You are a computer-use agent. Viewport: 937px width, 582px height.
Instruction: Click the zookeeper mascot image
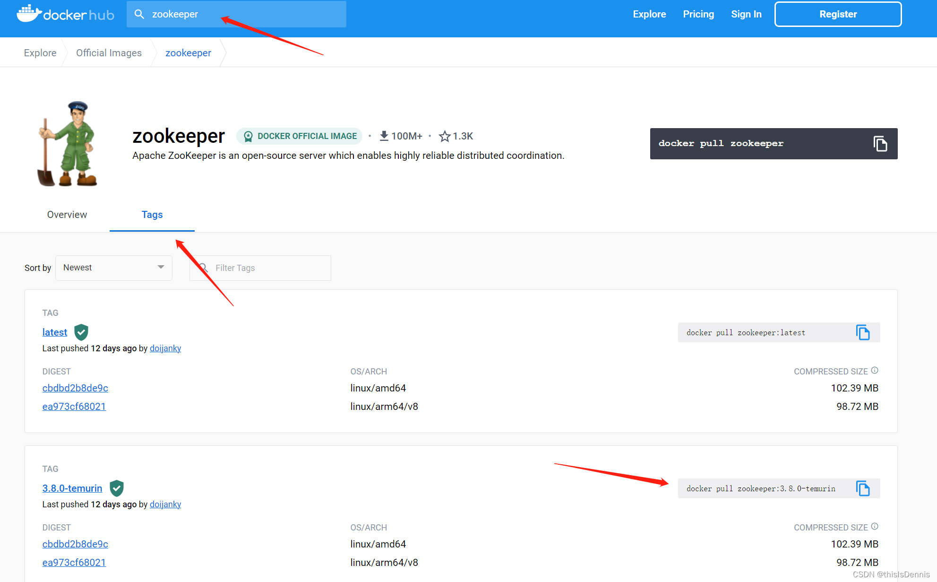[68, 144]
